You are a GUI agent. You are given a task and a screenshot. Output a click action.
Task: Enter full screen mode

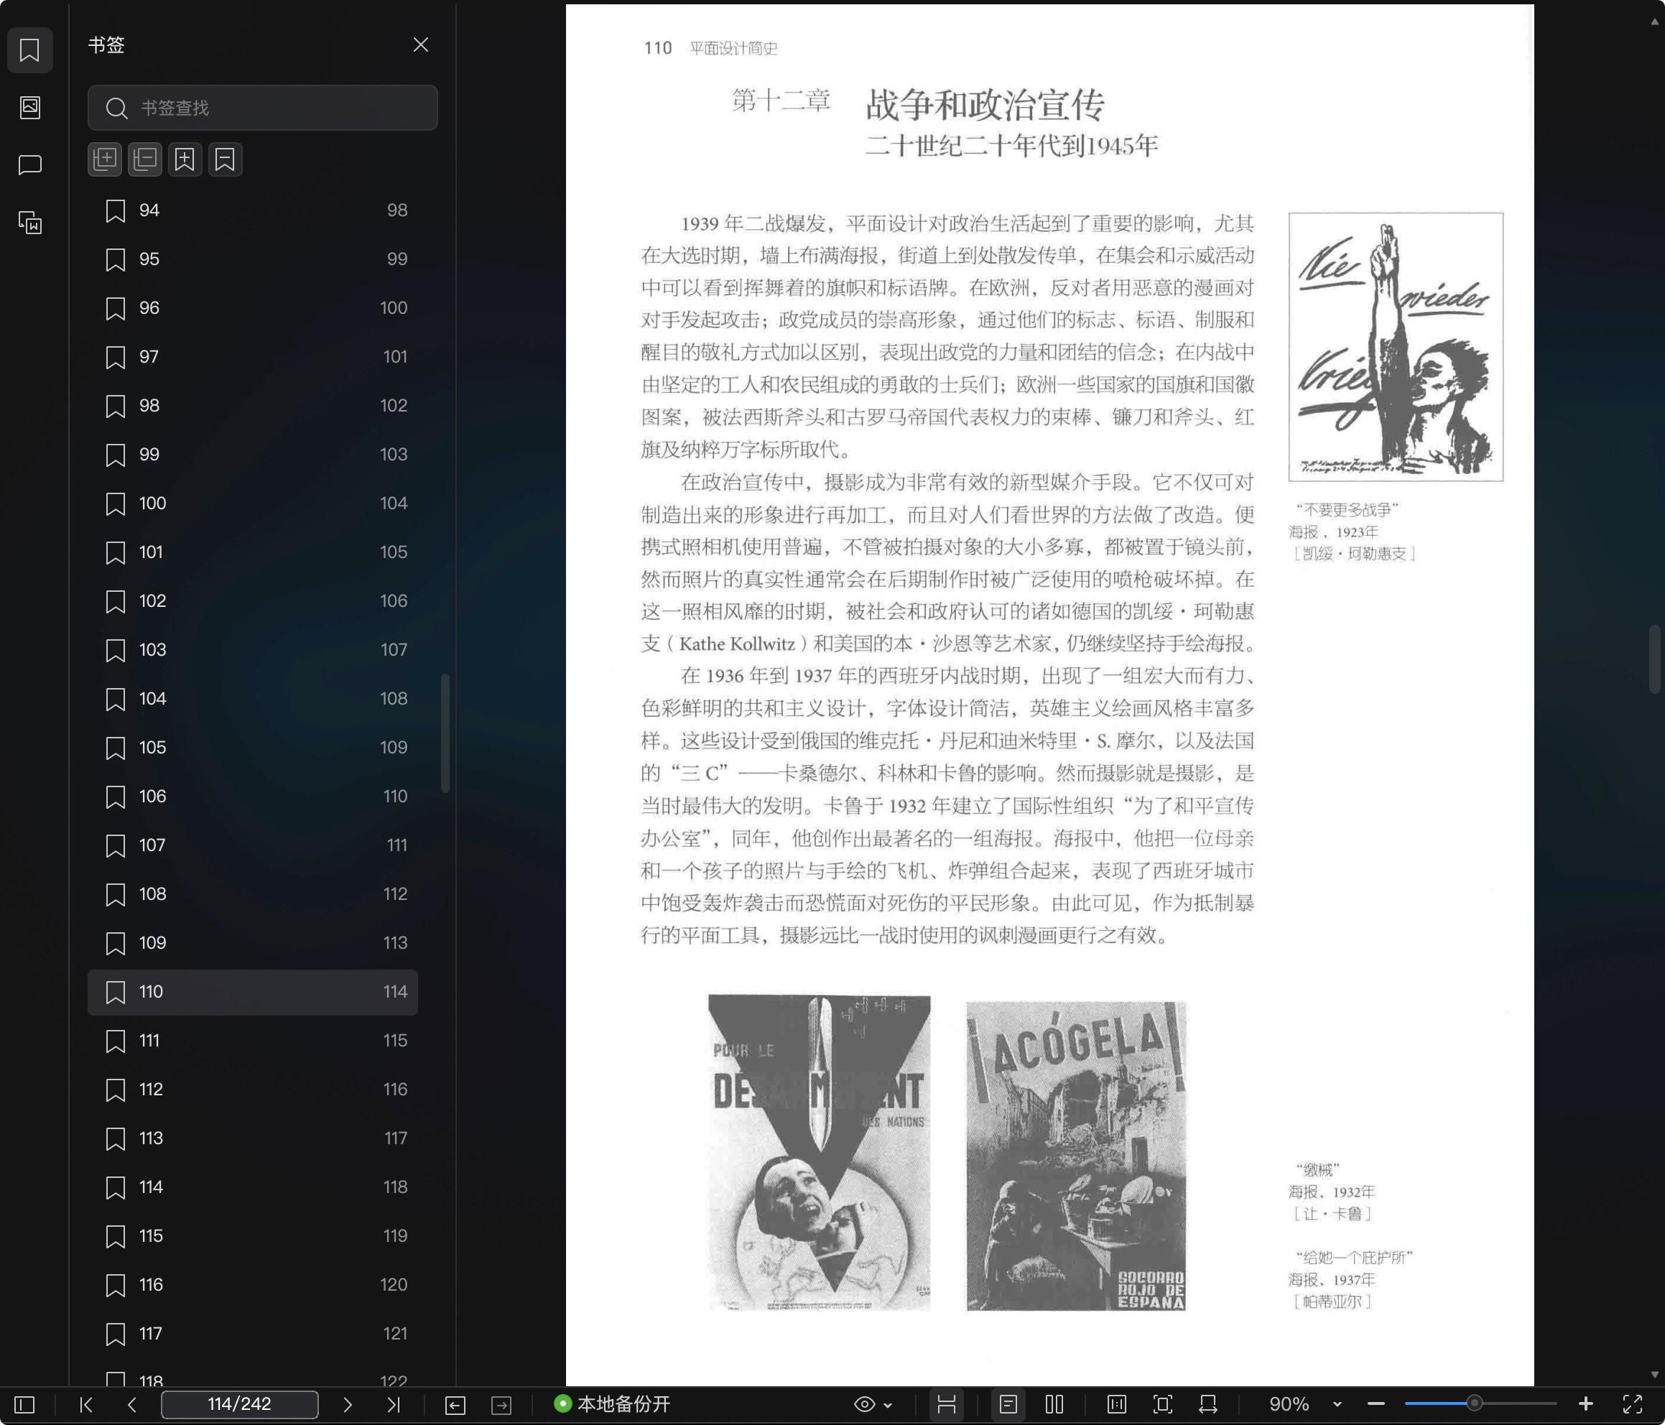1632,1404
